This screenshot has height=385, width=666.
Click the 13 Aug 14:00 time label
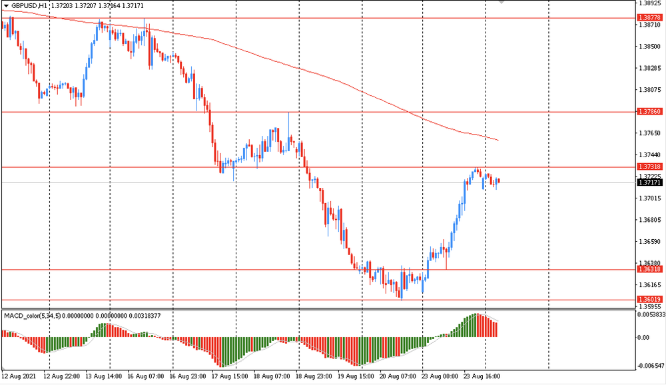coord(104,376)
